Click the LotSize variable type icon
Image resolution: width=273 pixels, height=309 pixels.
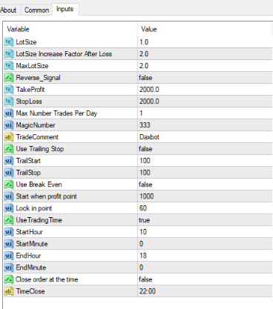(9, 42)
